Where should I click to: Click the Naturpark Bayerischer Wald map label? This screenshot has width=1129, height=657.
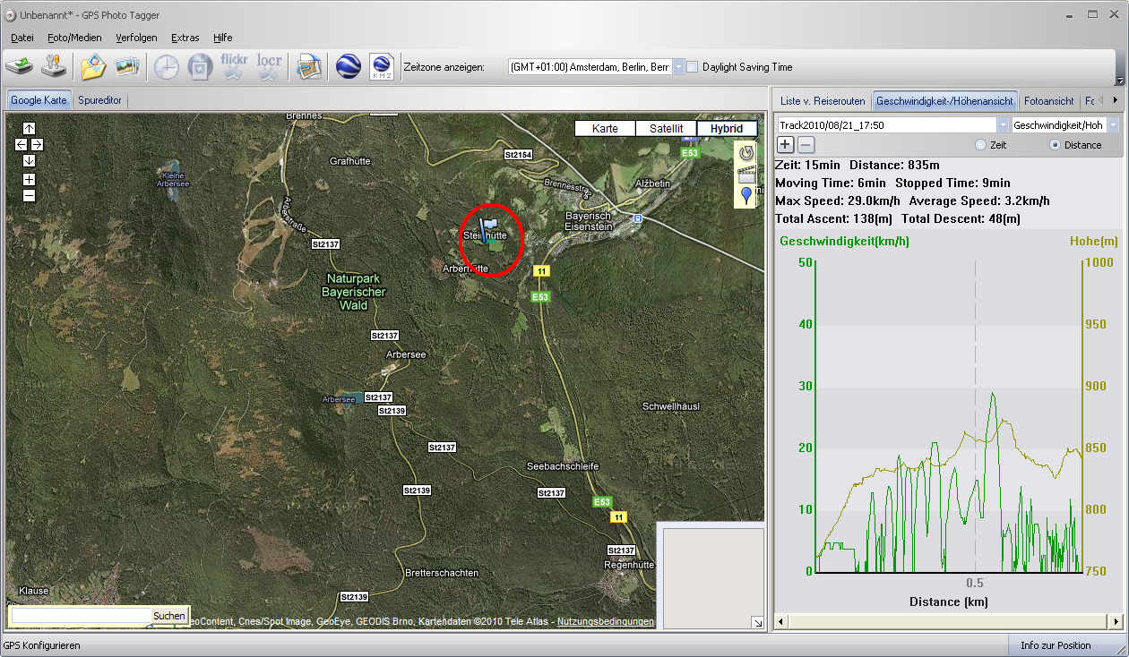[x=354, y=292]
